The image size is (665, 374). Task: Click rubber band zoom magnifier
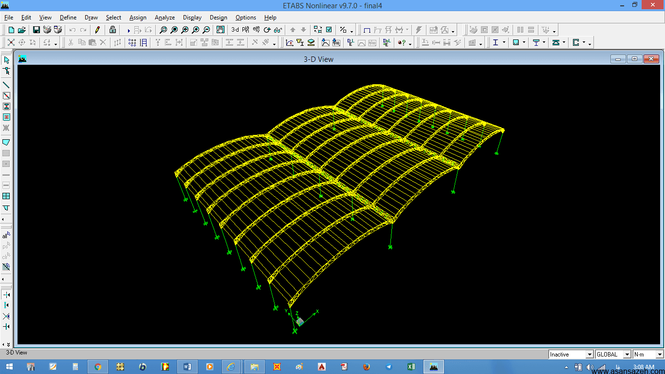pyautogui.click(x=164, y=30)
